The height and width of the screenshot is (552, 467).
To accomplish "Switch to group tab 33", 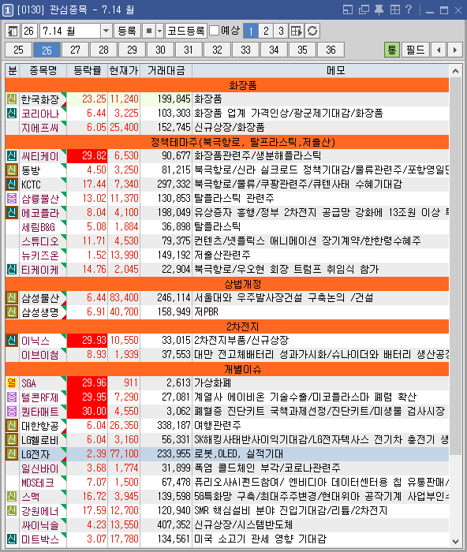I will coord(245,50).
